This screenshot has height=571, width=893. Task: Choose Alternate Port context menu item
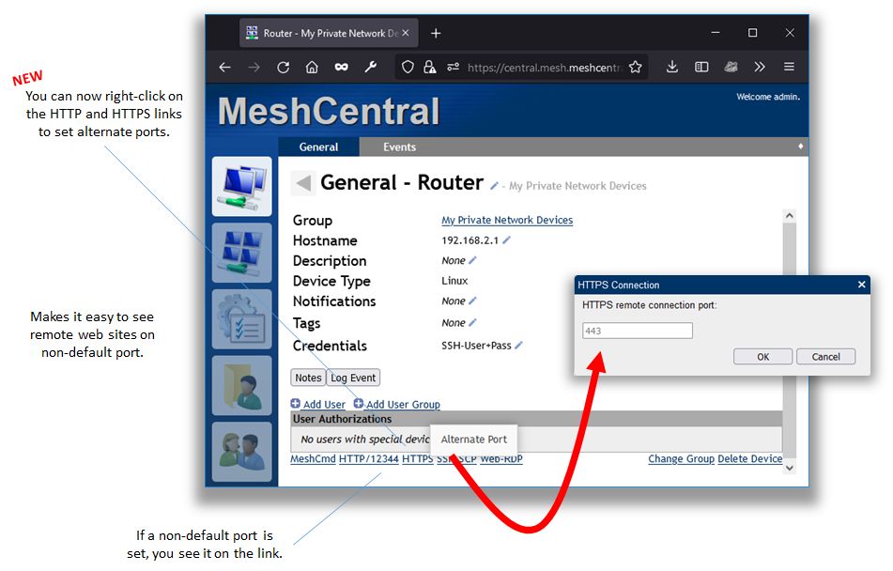coord(473,439)
